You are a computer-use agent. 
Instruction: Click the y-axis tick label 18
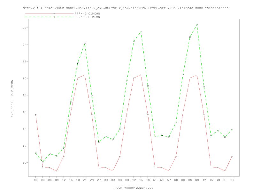pyautogui.click(x=25, y=95)
